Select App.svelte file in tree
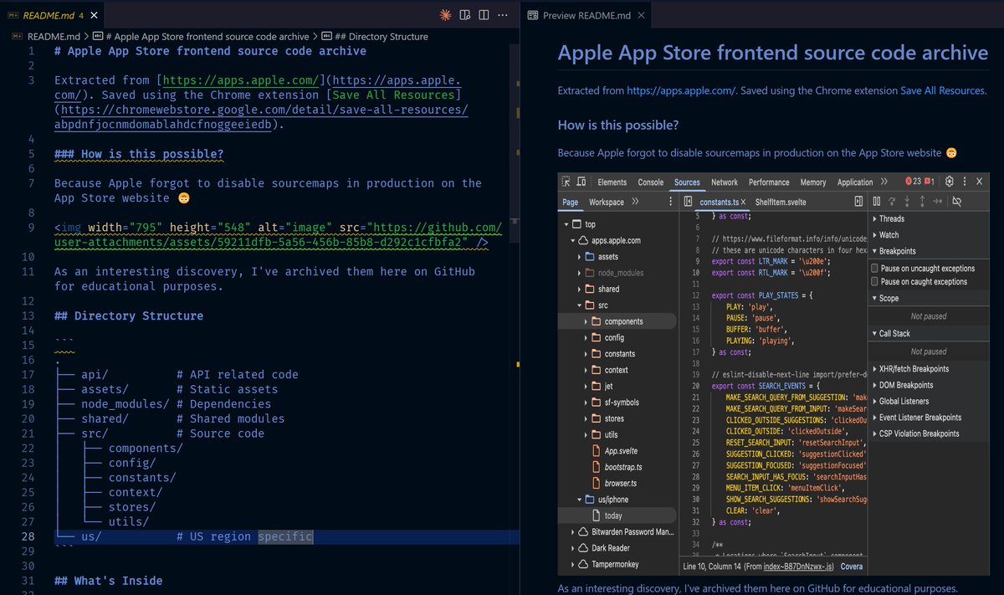 coord(617,451)
